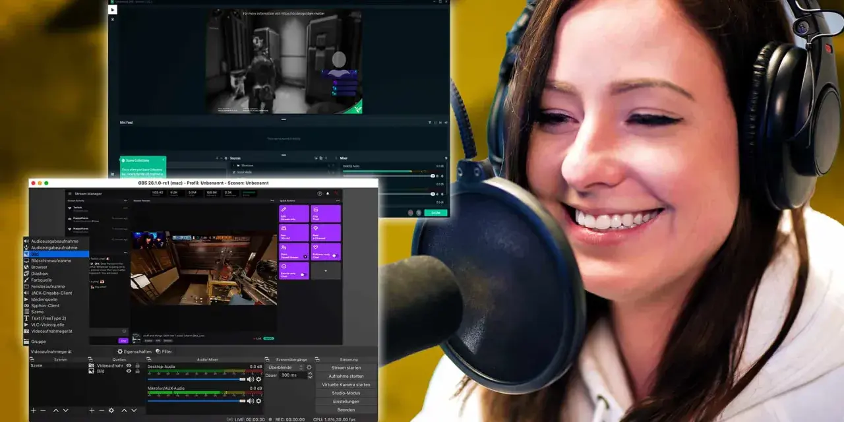Open Einstellungen from the Steuerung panel
The image size is (844, 422).
[346, 402]
